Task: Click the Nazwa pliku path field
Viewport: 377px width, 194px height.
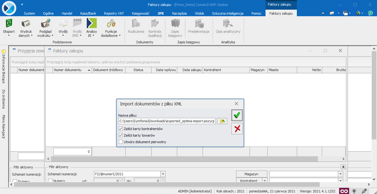Action: tap(167, 121)
